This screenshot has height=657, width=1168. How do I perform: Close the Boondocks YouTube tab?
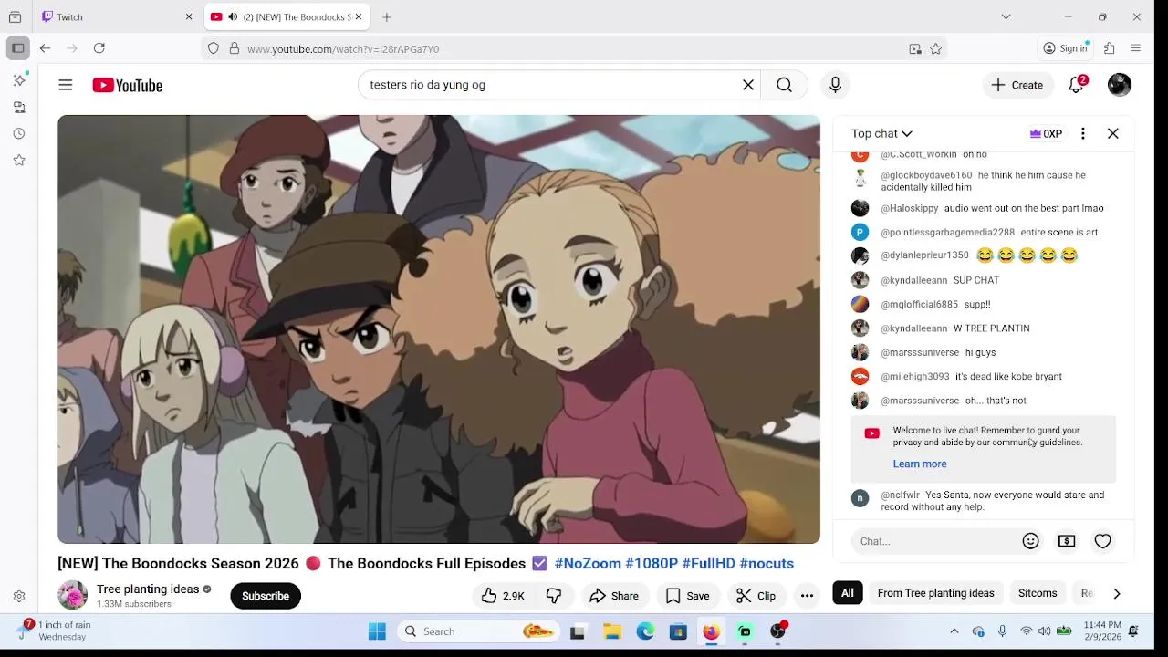pyautogui.click(x=359, y=16)
